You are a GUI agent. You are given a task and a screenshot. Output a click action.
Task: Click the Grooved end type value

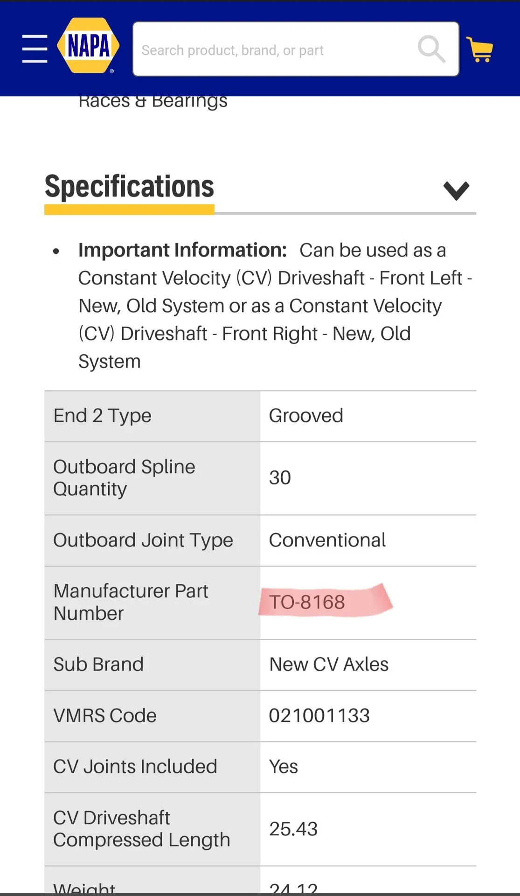pos(306,416)
